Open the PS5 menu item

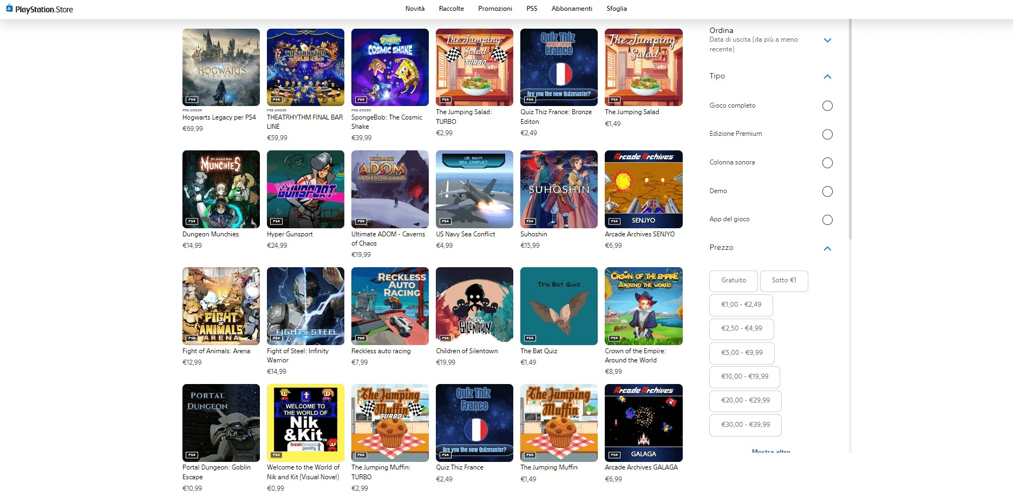(x=532, y=9)
